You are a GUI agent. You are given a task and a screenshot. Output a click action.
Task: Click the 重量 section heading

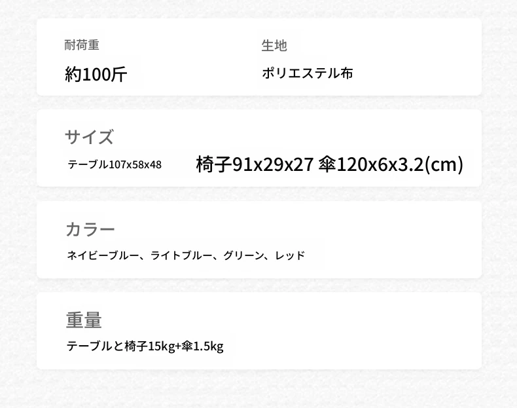tap(84, 320)
